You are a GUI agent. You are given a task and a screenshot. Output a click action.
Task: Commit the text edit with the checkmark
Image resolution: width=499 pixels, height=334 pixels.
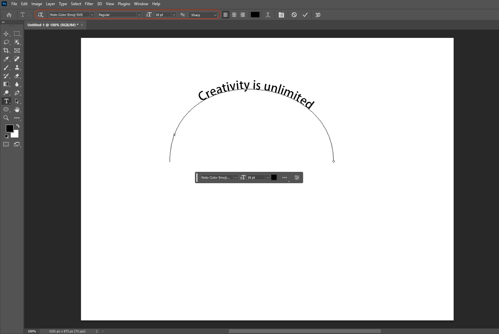coord(305,14)
